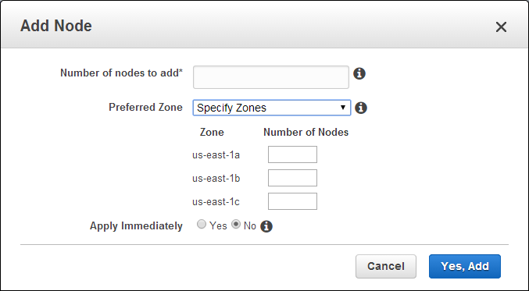Image resolution: width=529 pixels, height=291 pixels.
Task: Click info icon beside Apply Immediately options
Action: (x=266, y=226)
